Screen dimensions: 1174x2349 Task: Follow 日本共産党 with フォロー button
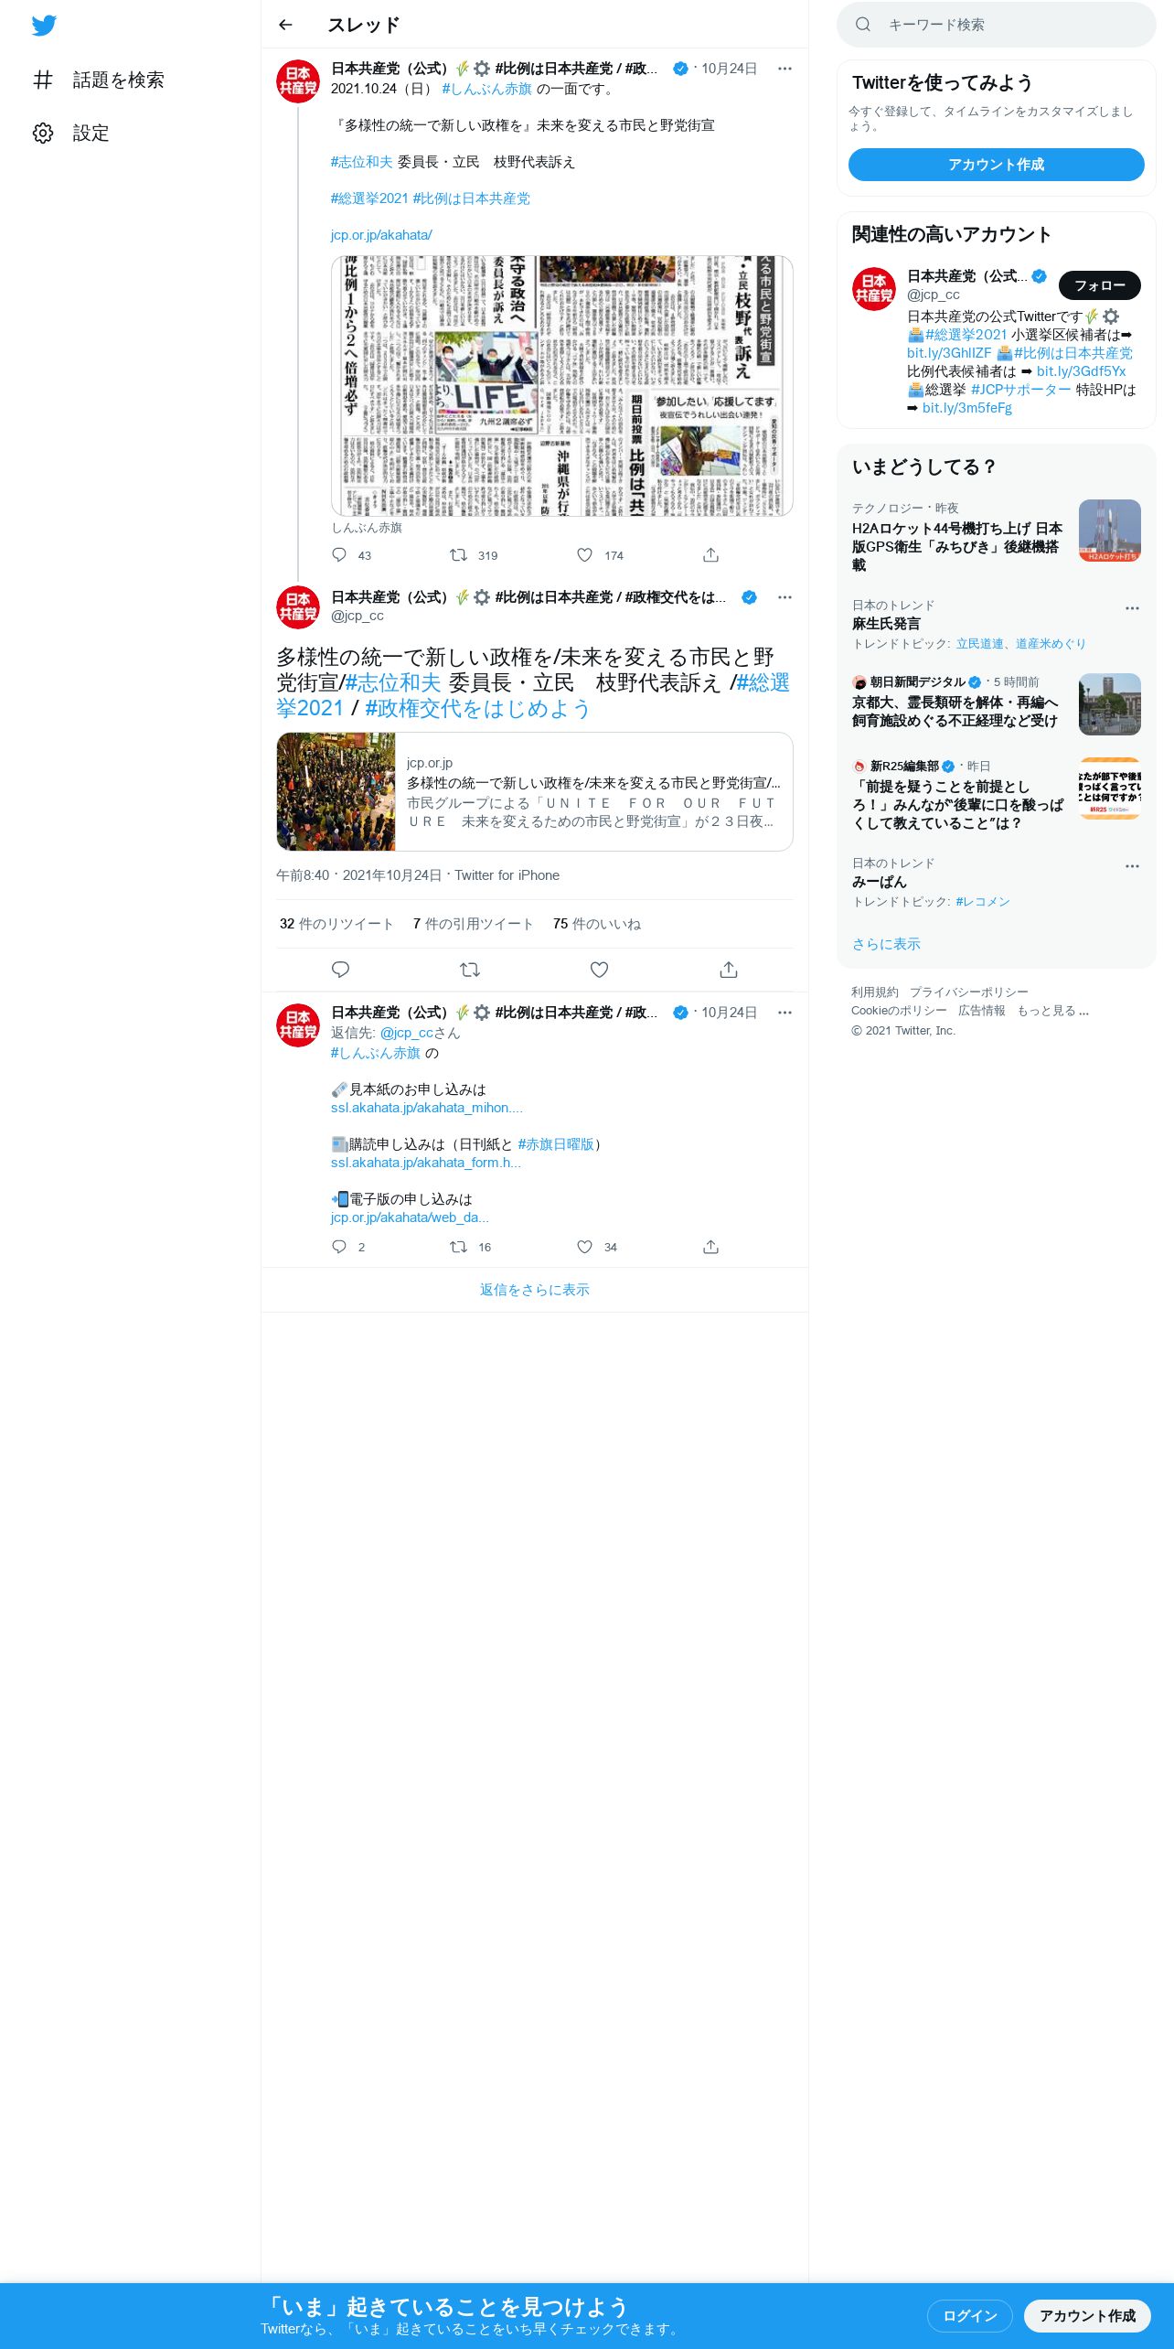[1100, 285]
